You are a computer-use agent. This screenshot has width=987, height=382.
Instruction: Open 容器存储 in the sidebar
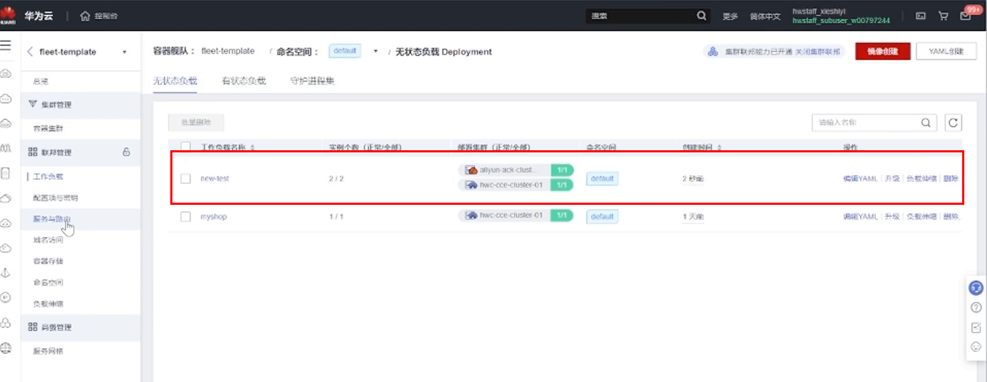tap(48, 262)
